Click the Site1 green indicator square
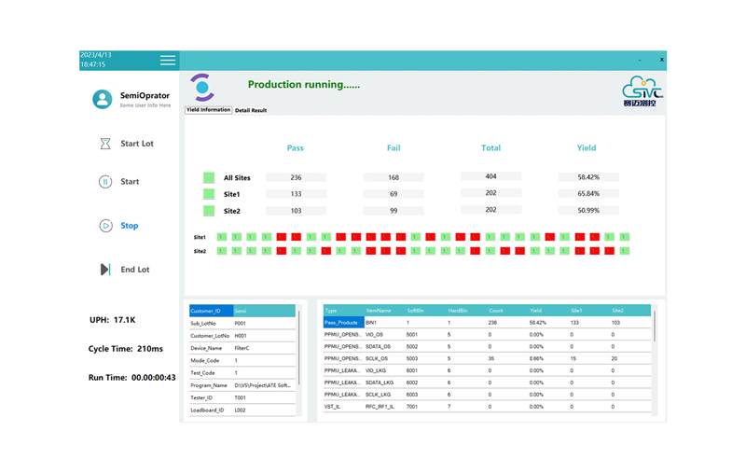Image resolution: width=746 pixels, height=473 pixels. pyautogui.click(x=209, y=194)
